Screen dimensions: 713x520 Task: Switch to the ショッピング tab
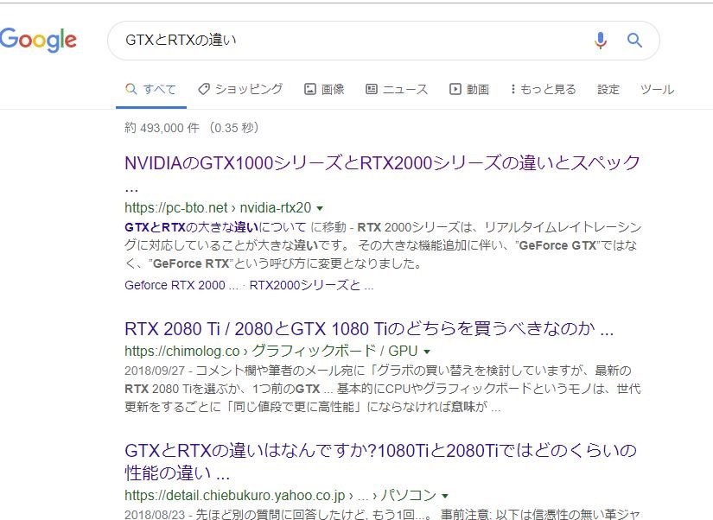[240, 89]
